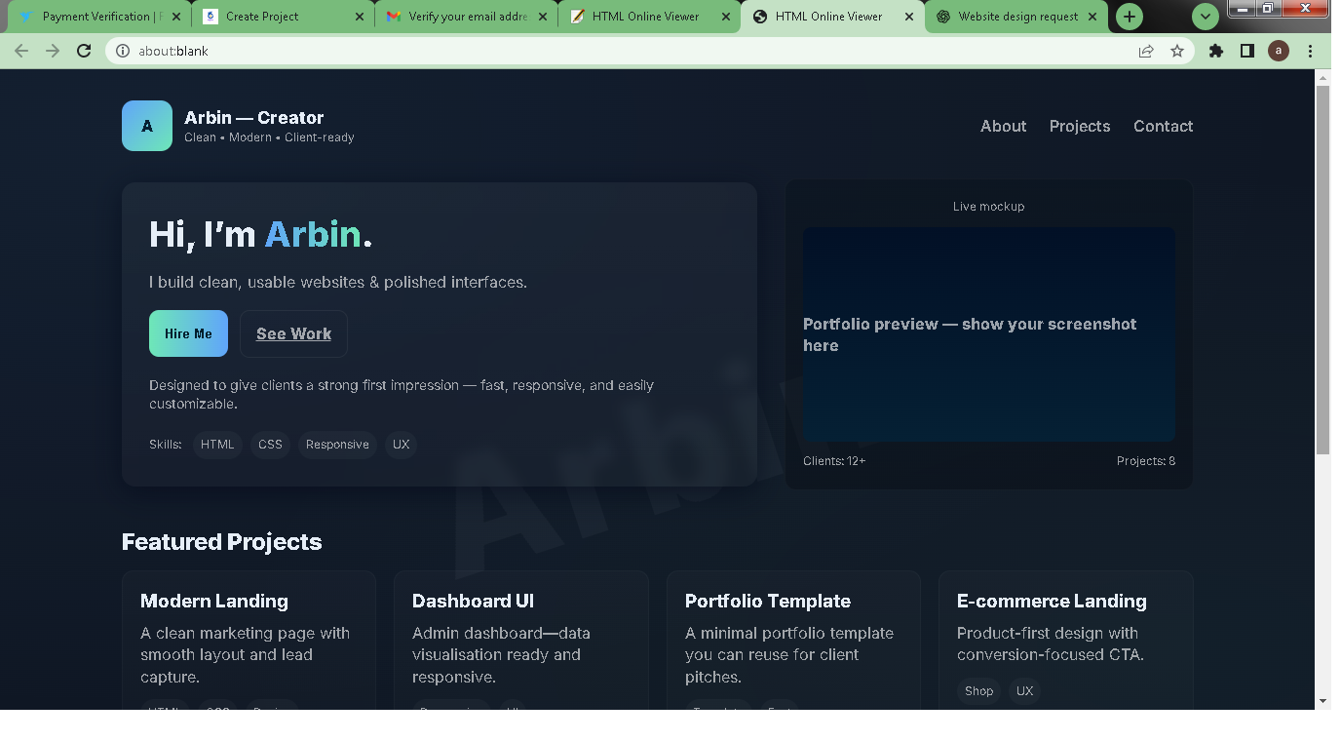
Task: Select the Arbin logo avatar
Action: [146, 126]
